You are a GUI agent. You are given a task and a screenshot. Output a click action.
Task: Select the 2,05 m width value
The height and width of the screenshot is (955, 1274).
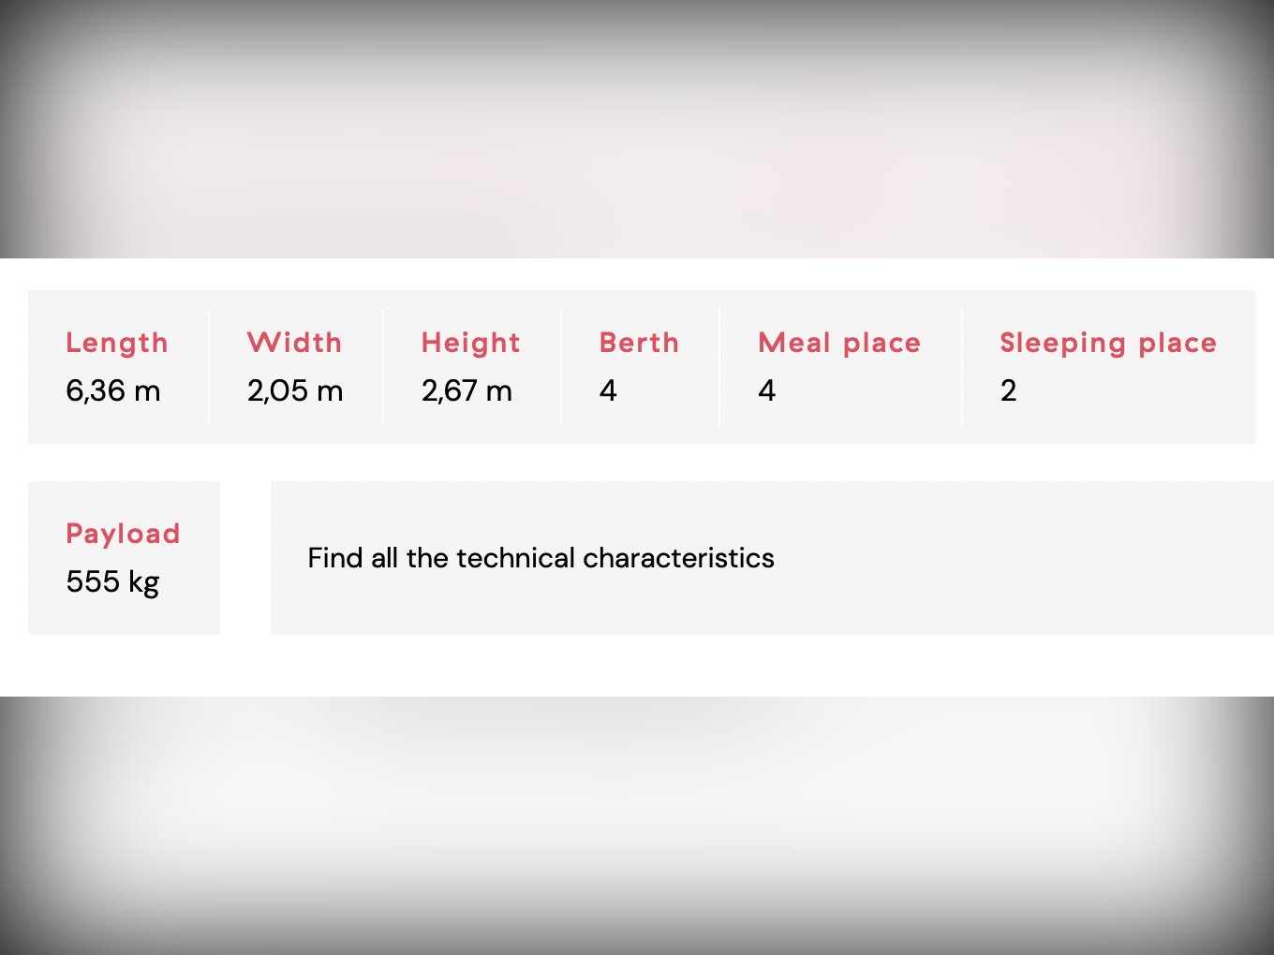pyautogui.click(x=295, y=390)
